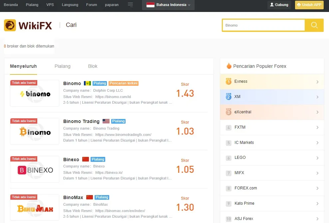
Task: Click the search input field containing Binomo
Action: 263,25
